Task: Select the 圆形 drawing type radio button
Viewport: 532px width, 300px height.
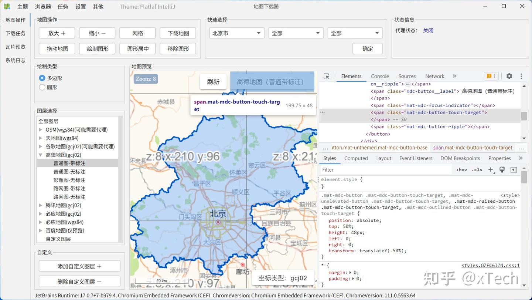Action: [x=42, y=87]
